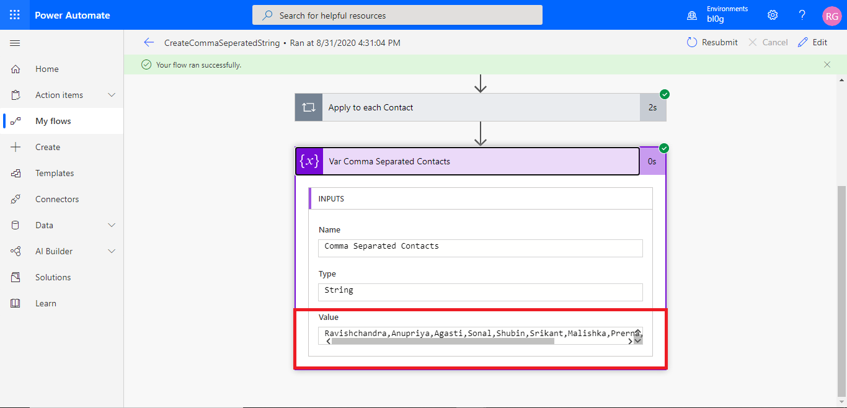Viewport: 847px width, 408px height.
Task: Select the My flows sidebar icon
Action: [16, 121]
